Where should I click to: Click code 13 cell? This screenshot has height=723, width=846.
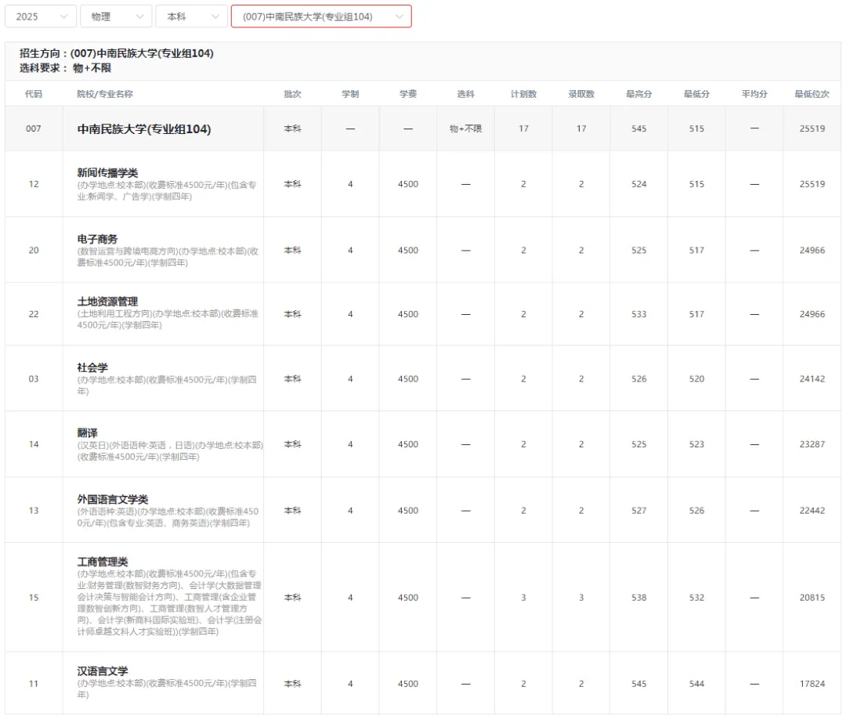click(x=34, y=511)
